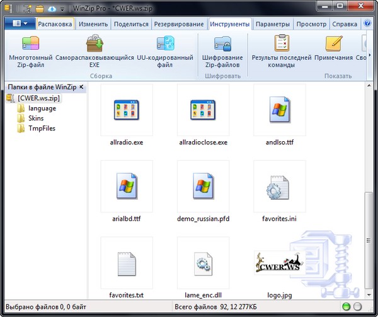Click the Шифрование Zip-файлов icon

pyautogui.click(x=222, y=44)
